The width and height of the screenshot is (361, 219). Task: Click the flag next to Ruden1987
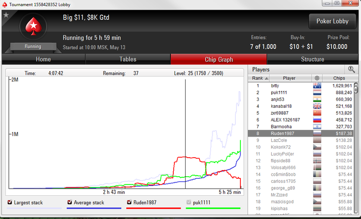click(317, 133)
